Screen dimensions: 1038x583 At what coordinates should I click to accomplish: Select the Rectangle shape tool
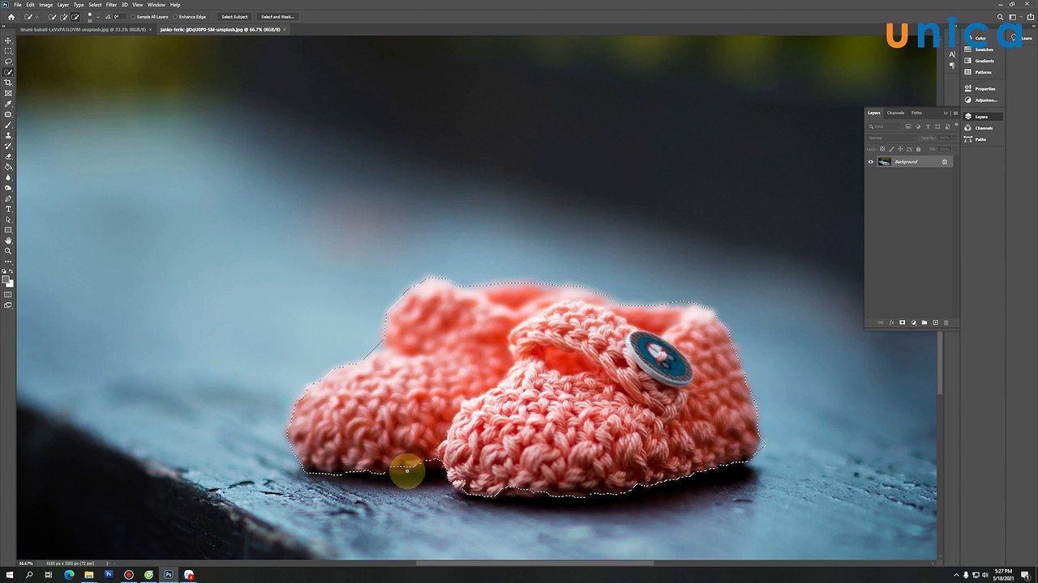[x=9, y=230]
